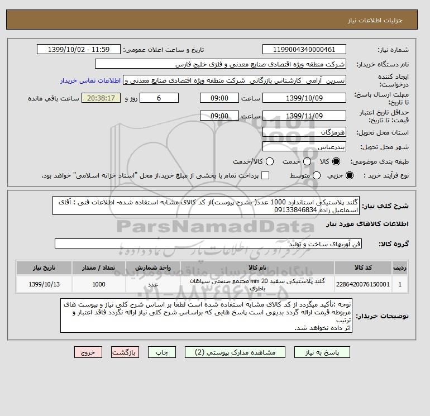Click the تعداد / مقدار column header
The height and width of the screenshot is (416, 430).
coord(99,267)
